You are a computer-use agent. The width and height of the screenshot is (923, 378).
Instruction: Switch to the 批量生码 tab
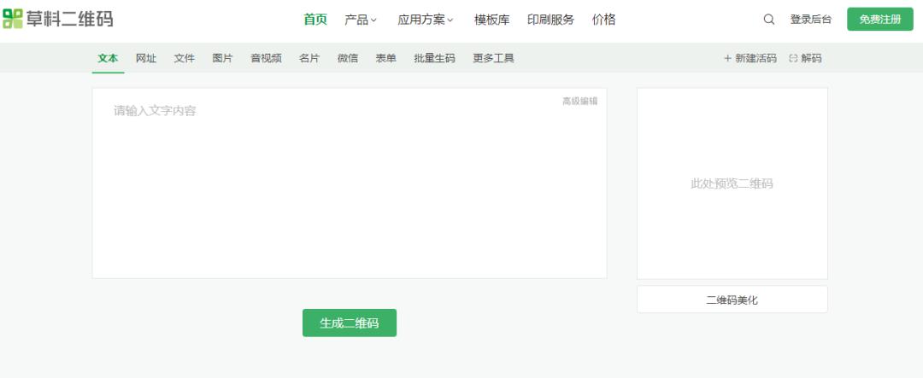[434, 58]
